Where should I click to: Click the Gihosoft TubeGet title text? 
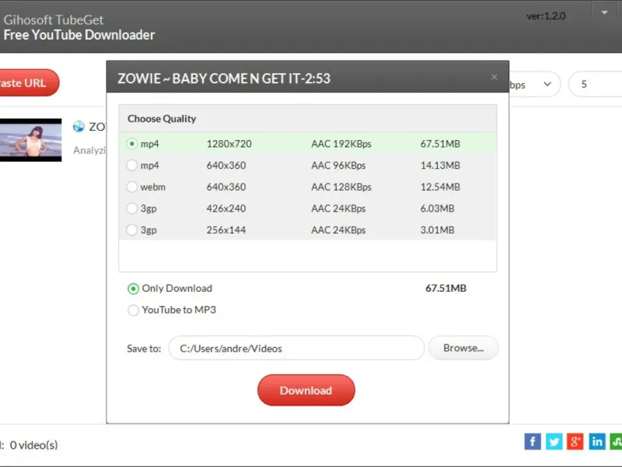coord(54,20)
